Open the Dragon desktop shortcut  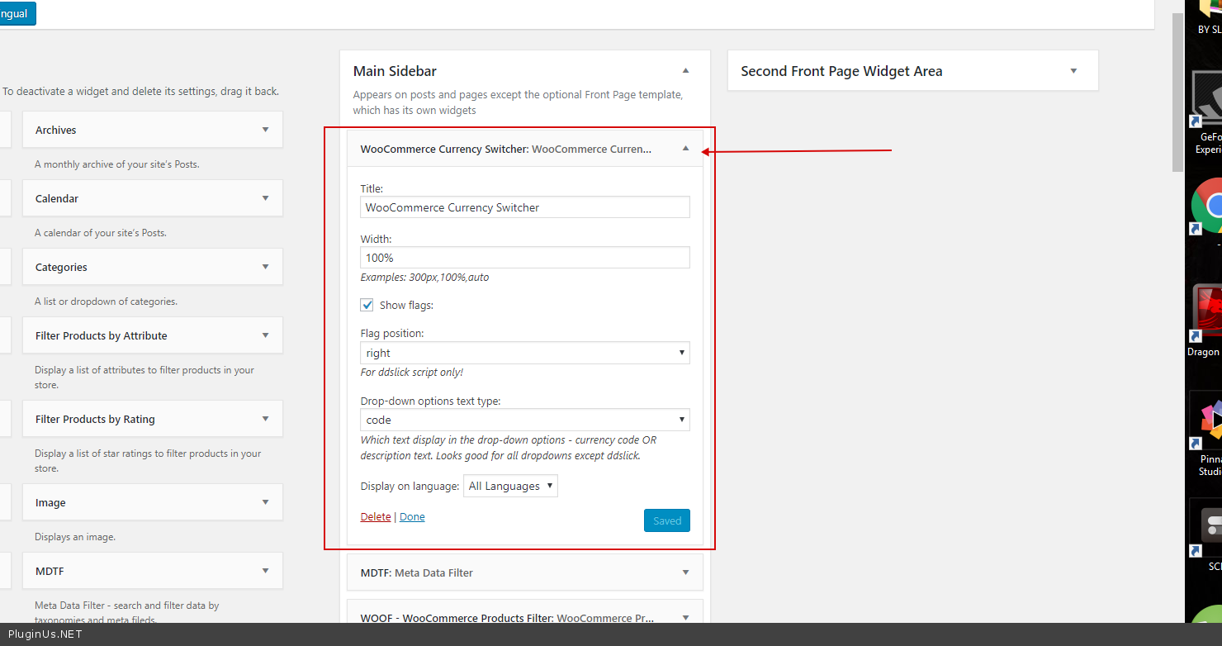(x=1209, y=314)
